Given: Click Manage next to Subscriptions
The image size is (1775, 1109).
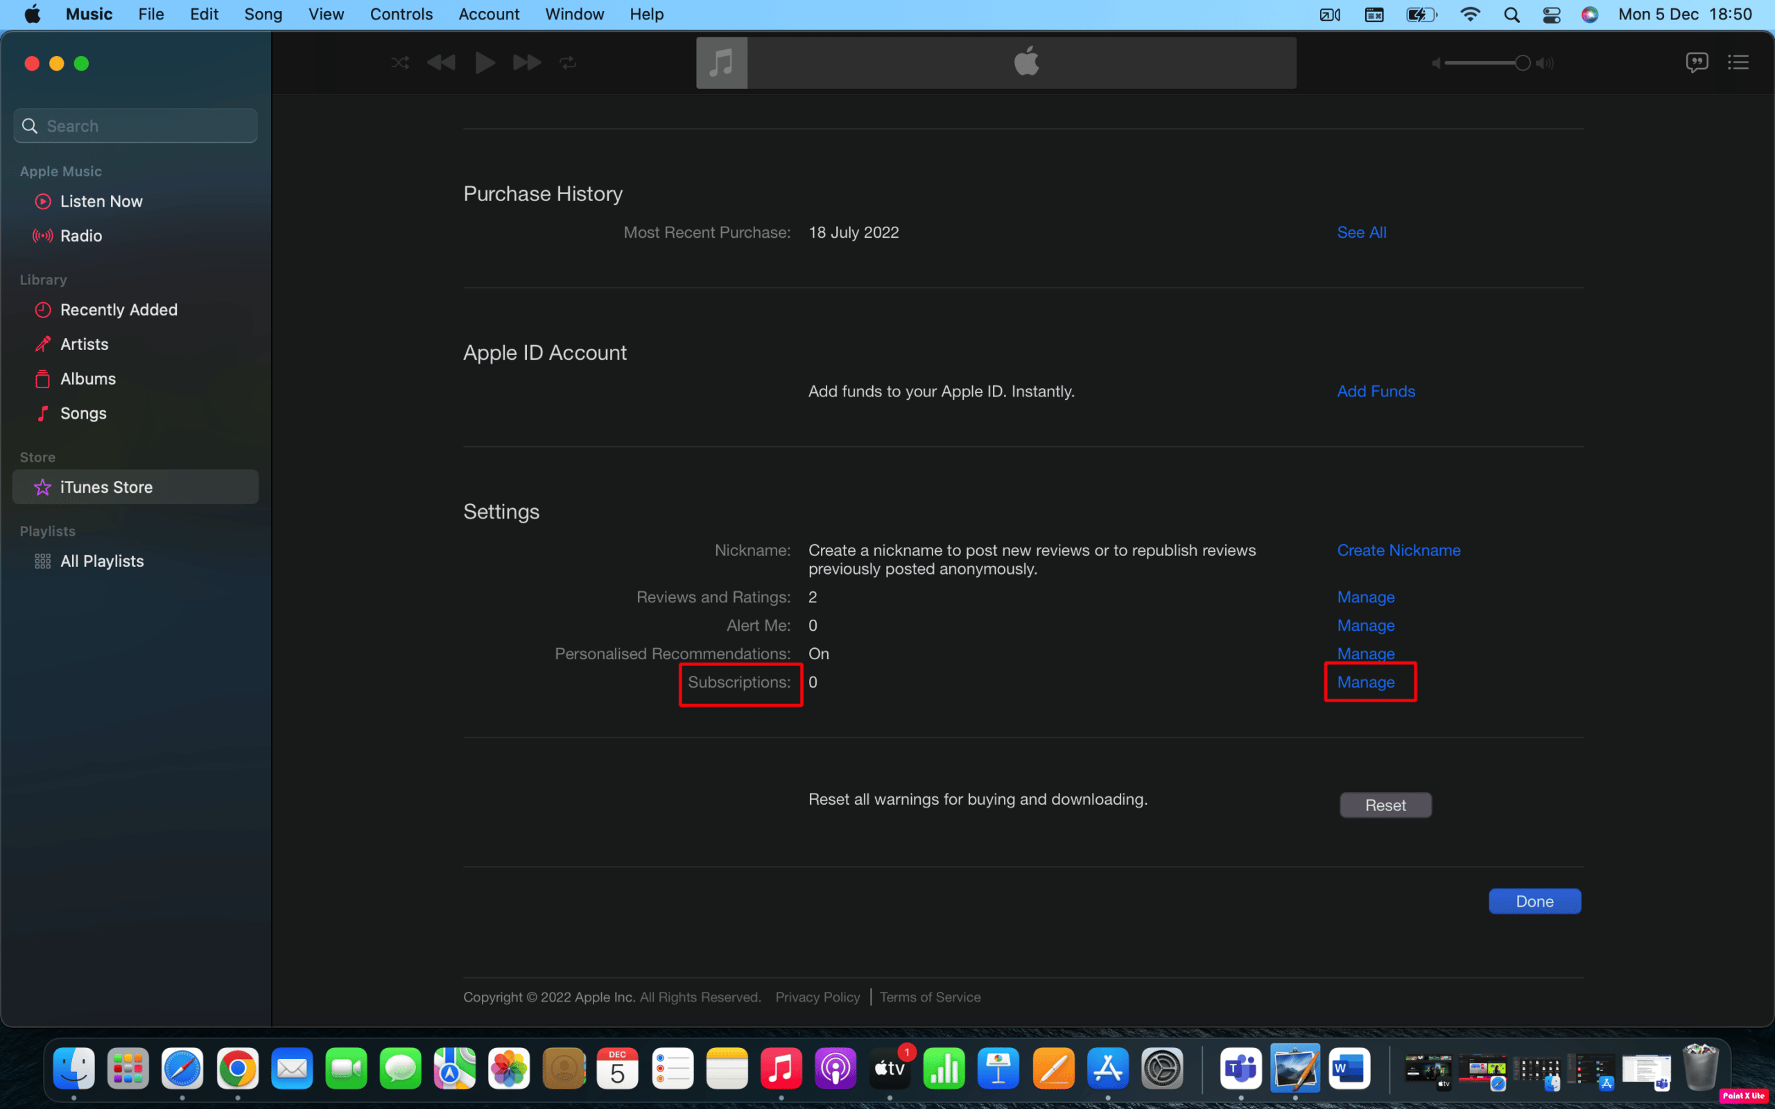Looking at the screenshot, I should (x=1366, y=681).
